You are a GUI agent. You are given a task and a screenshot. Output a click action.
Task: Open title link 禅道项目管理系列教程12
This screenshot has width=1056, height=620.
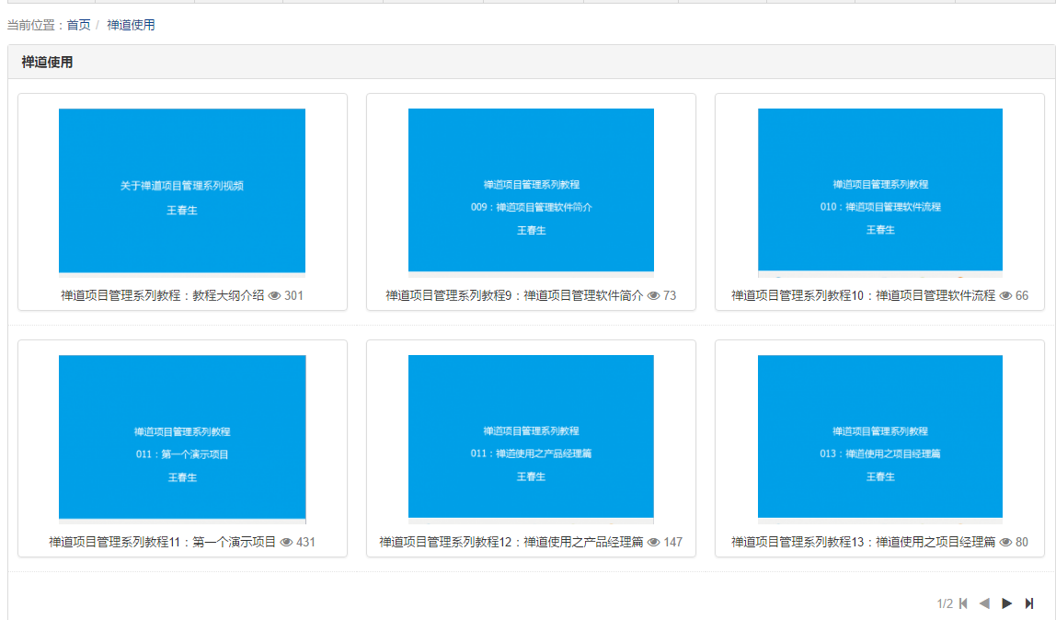511,543
